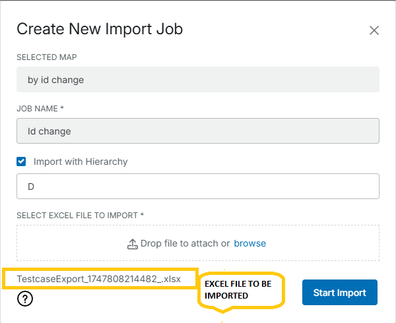396x323 pixels.
Task: Click the EXCEL FILE TO BE IMPORTED callout
Action: (x=241, y=289)
